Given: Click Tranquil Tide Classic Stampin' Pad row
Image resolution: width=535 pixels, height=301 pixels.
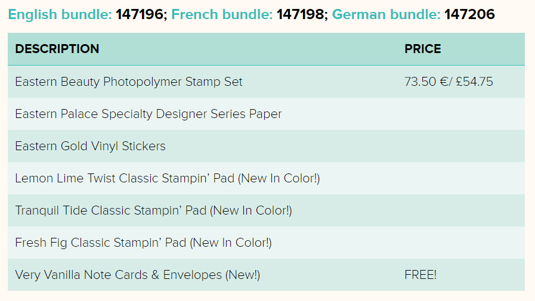Looking at the screenshot, I should [x=266, y=210].
